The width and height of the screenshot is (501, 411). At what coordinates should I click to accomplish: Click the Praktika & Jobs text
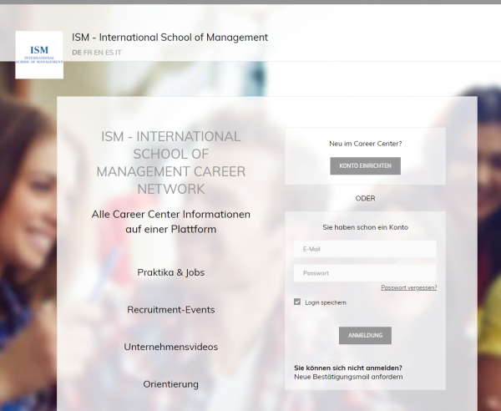171,272
